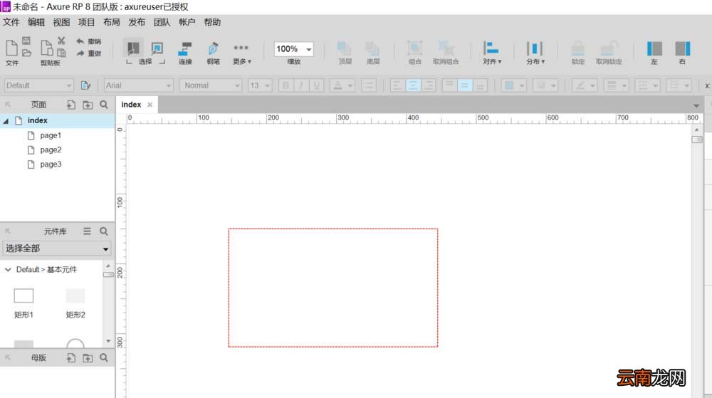Open the 对齐 align dropdown
Image resolution: width=712 pixels, height=398 pixels.
pos(492,52)
